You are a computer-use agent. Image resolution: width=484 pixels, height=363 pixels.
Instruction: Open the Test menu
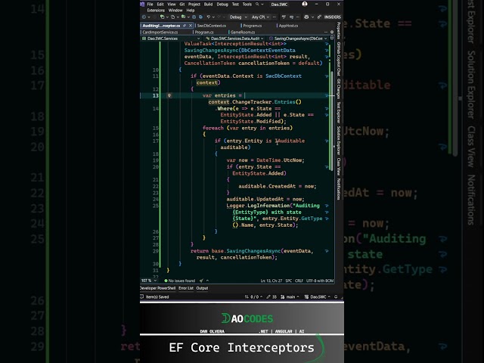235,5
